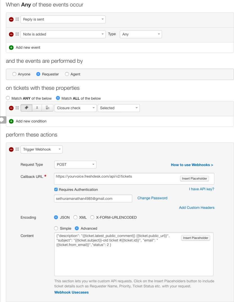Open 'How to use Webhooks' help link
This screenshot has width=234, height=302.
pos(192,165)
